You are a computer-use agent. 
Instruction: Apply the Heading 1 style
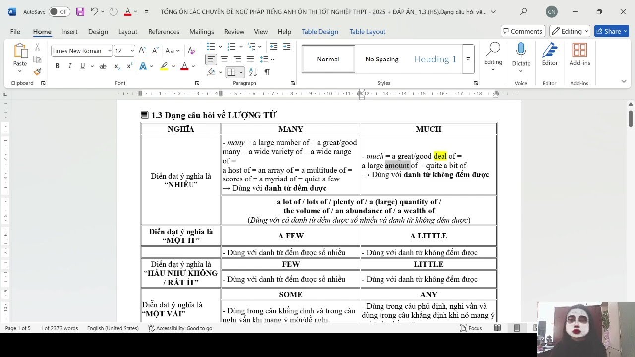[x=436, y=59]
